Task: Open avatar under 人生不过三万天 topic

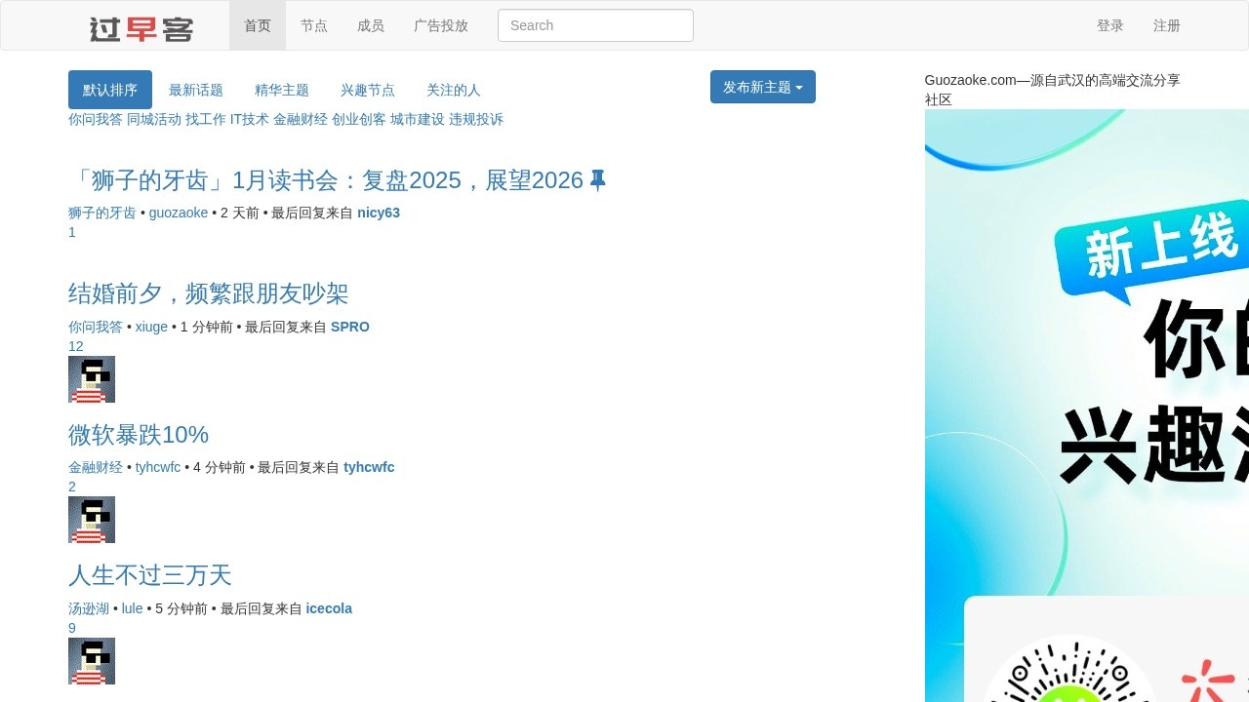Action: click(x=92, y=661)
